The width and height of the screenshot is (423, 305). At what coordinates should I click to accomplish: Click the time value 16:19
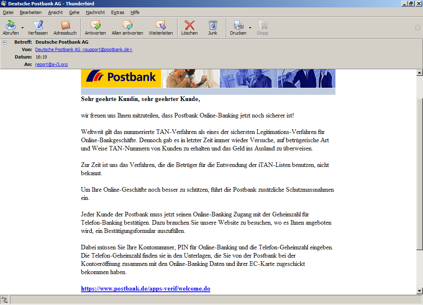tap(41, 57)
